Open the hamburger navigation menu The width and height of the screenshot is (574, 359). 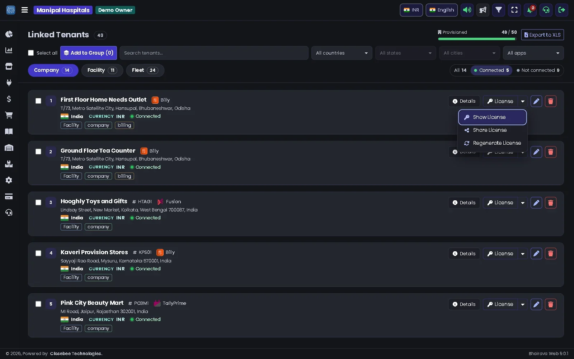[25, 10]
